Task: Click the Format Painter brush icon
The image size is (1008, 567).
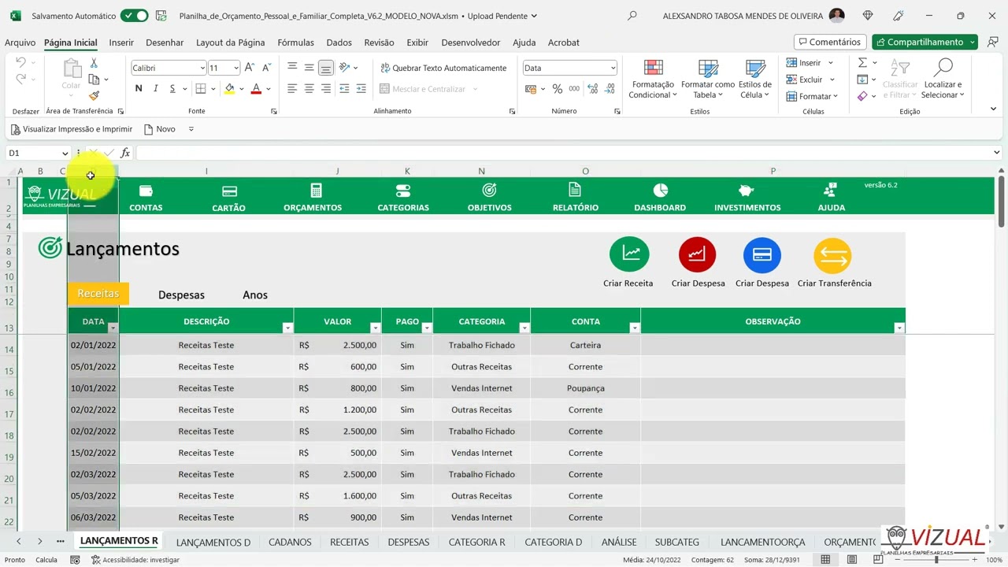Action: 94,95
